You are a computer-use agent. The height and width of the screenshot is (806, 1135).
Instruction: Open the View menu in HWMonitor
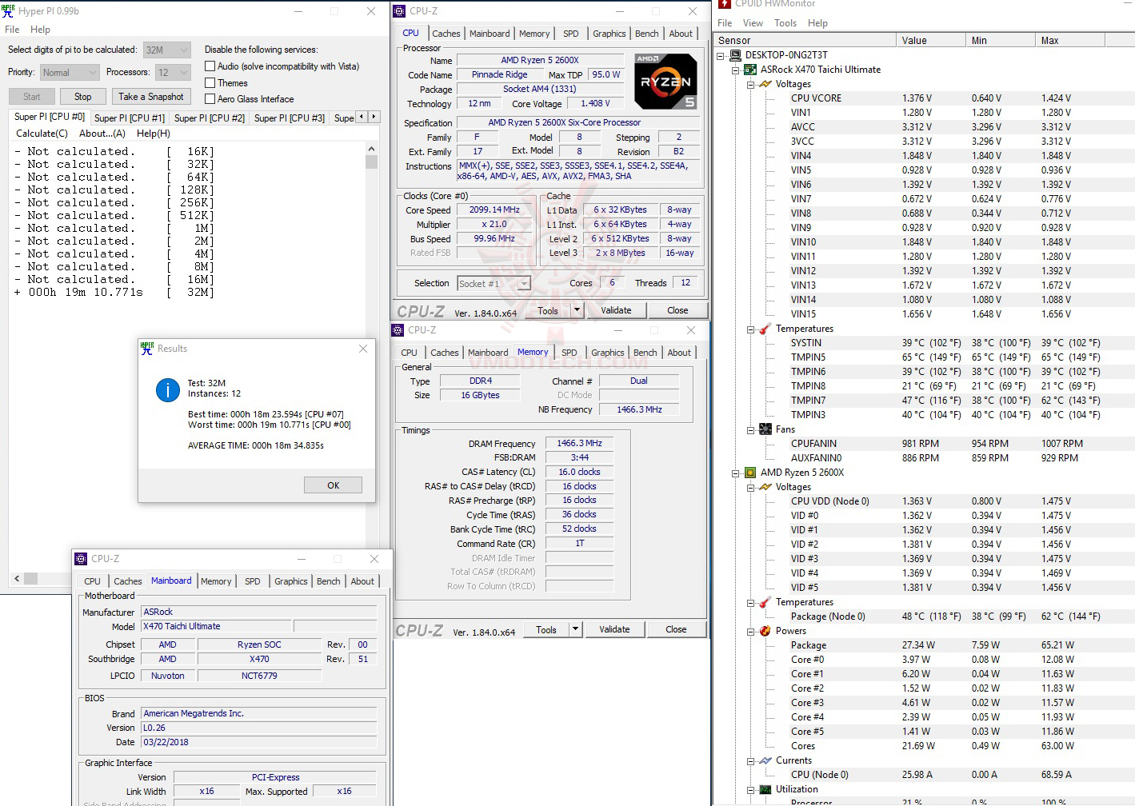click(x=753, y=23)
